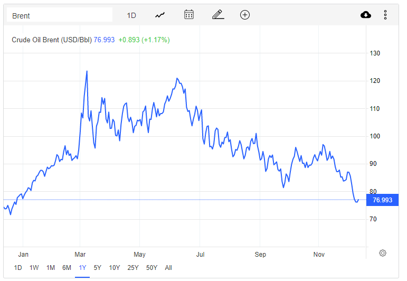Download chart data via cloud icon
407x281 pixels.
366,15
